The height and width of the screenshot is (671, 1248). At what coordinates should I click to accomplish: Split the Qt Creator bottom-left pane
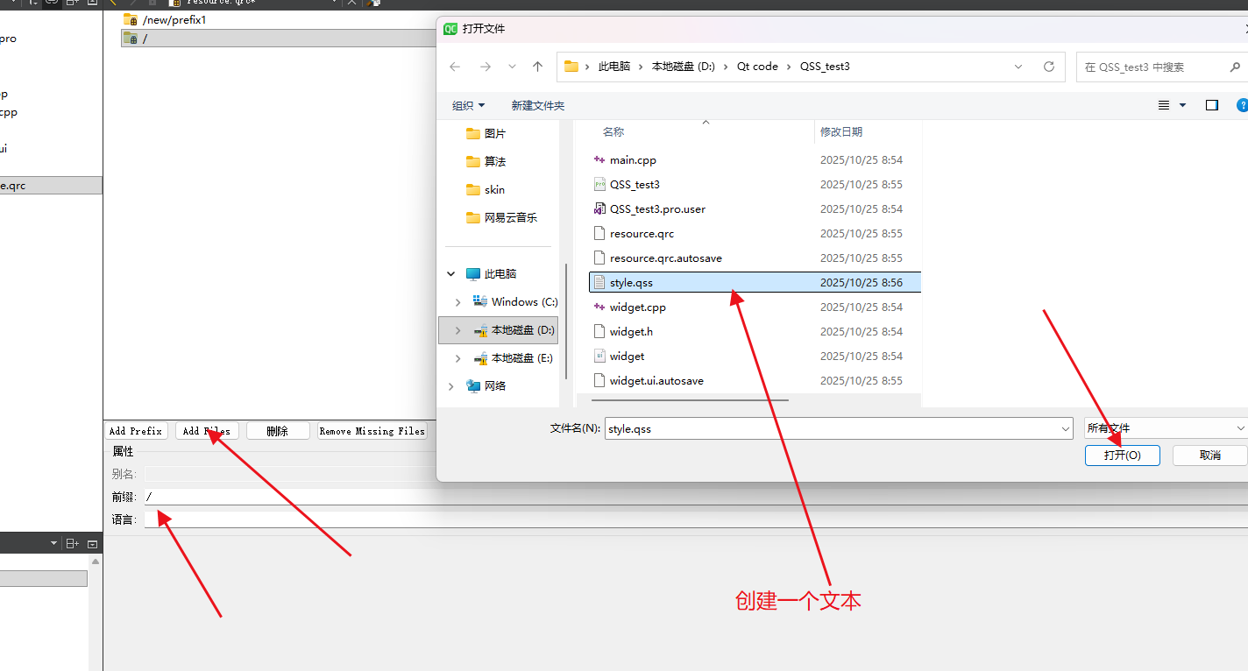click(73, 544)
